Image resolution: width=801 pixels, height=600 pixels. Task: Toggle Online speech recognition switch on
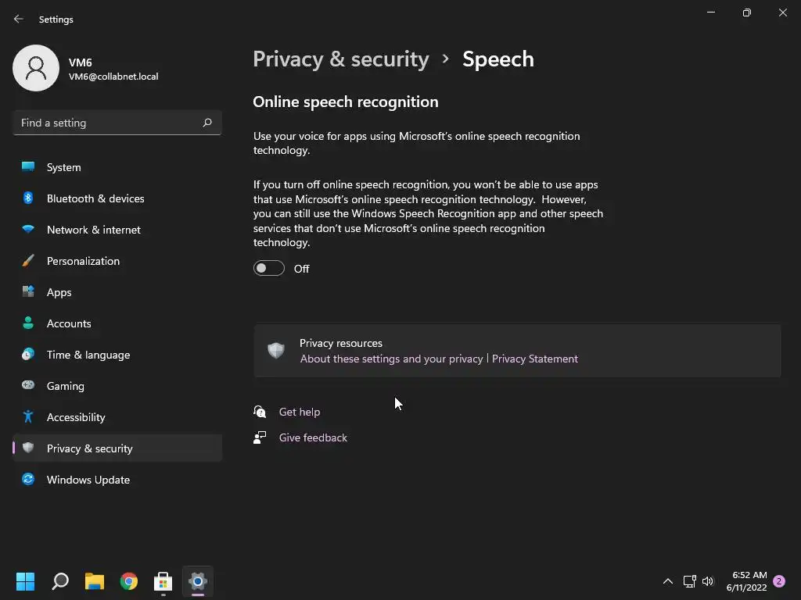(x=269, y=269)
